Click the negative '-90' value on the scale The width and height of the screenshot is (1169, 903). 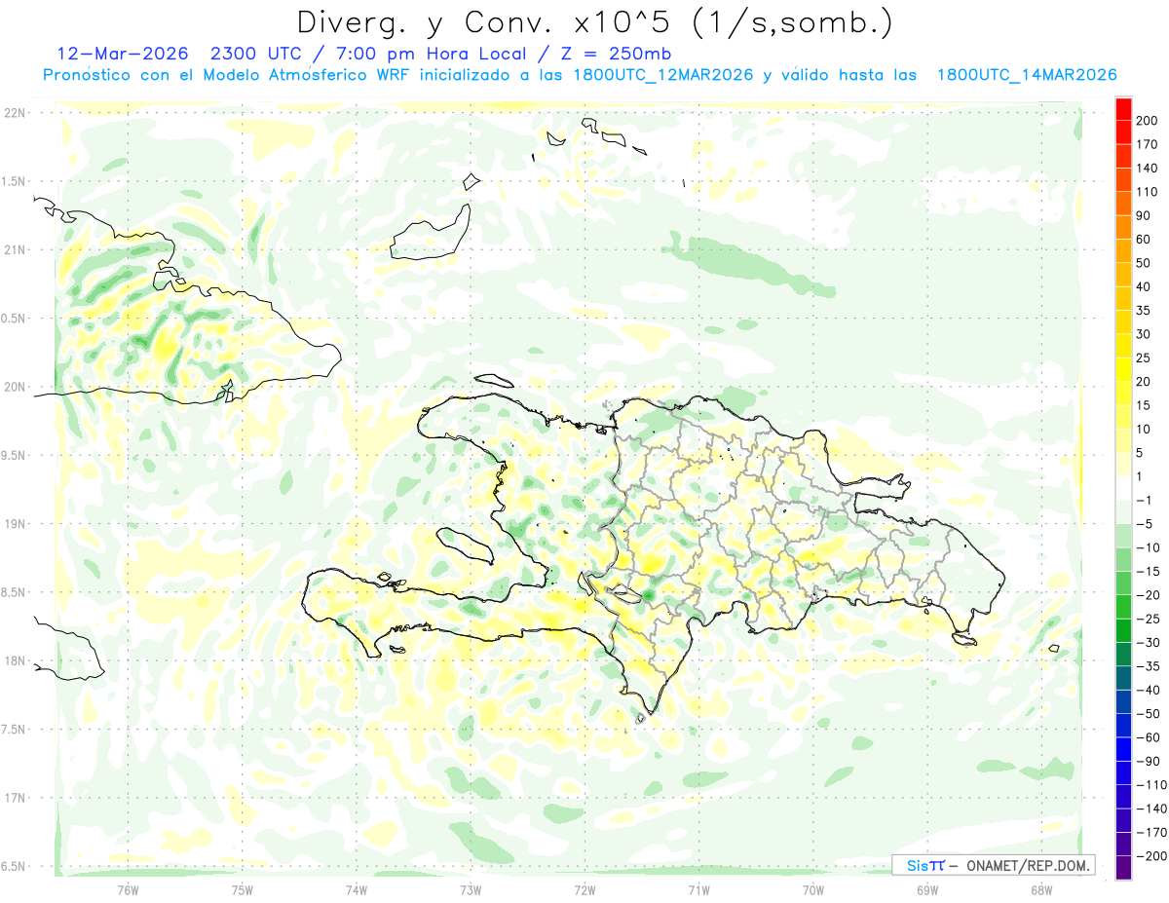tap(1149, 761)
